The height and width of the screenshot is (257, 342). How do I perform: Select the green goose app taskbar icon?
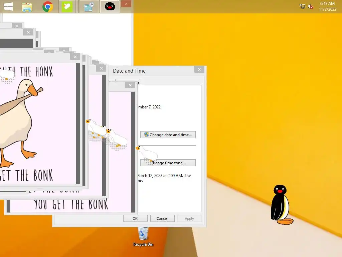(67, 7)
